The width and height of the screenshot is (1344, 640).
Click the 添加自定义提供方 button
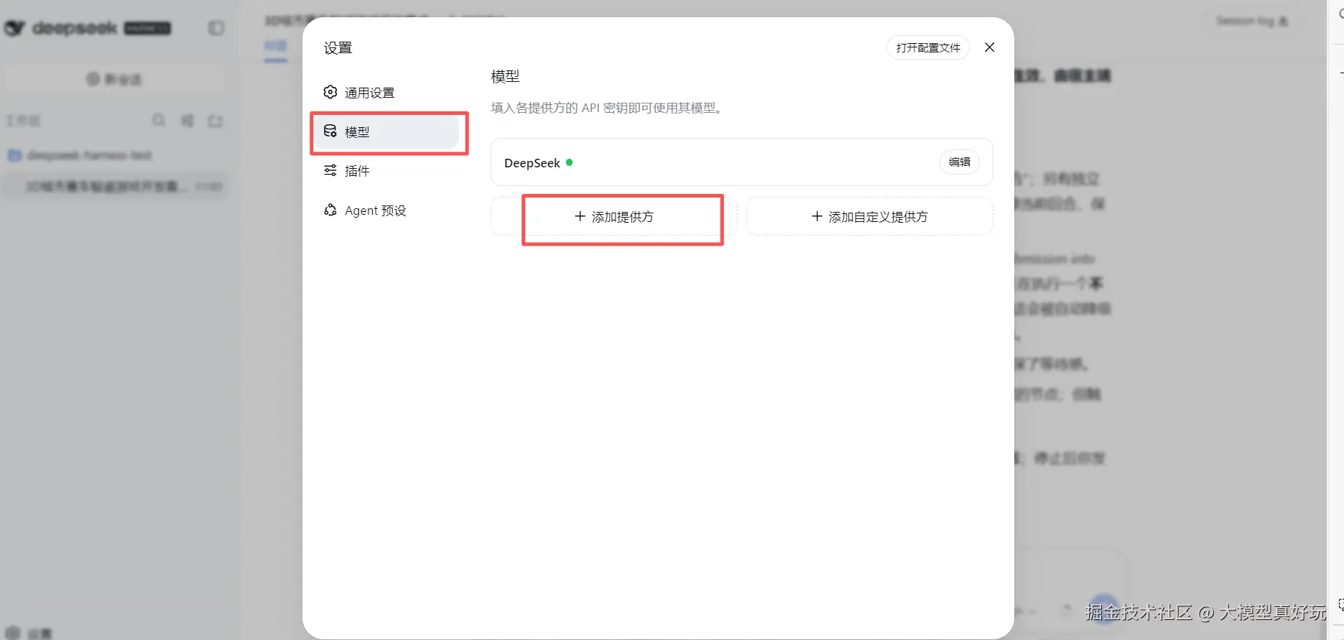870,216
